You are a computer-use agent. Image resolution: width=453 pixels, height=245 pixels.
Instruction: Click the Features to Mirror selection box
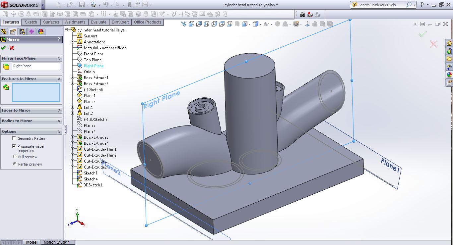36,92
